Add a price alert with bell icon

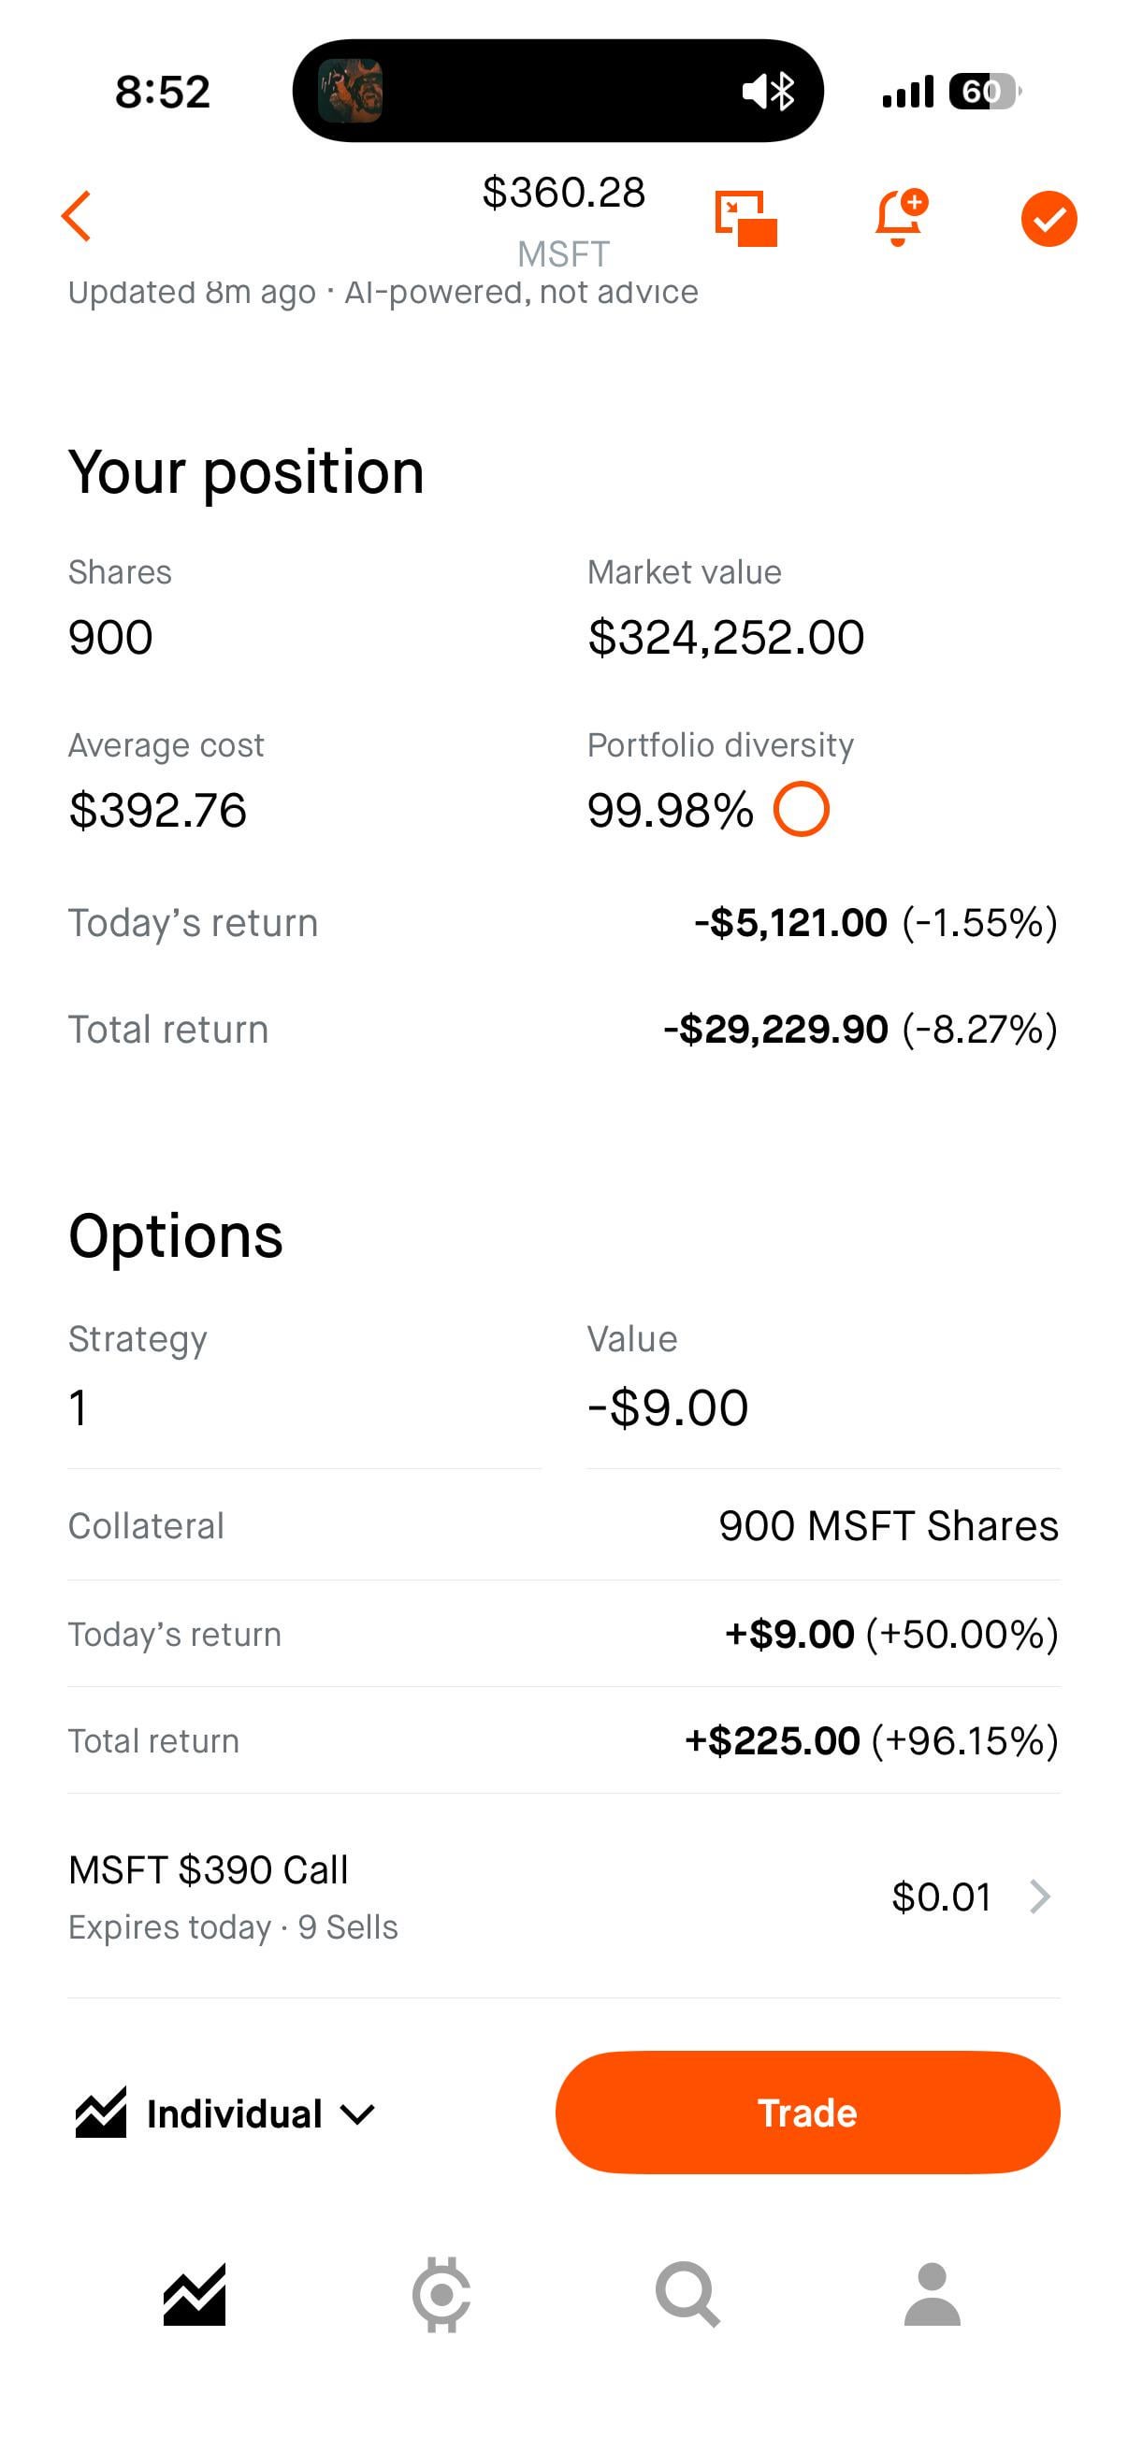(x=899, y=218)
